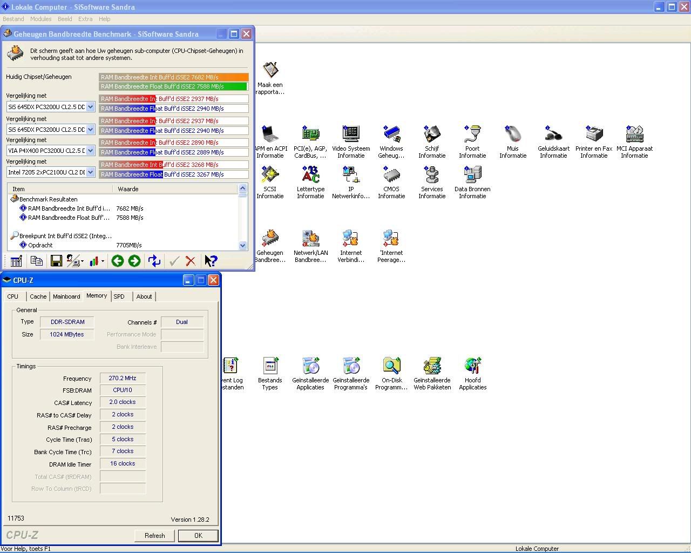Click the user and computer icon in toolbar
The width and height of the screenshot is (691, 553).
73,261
